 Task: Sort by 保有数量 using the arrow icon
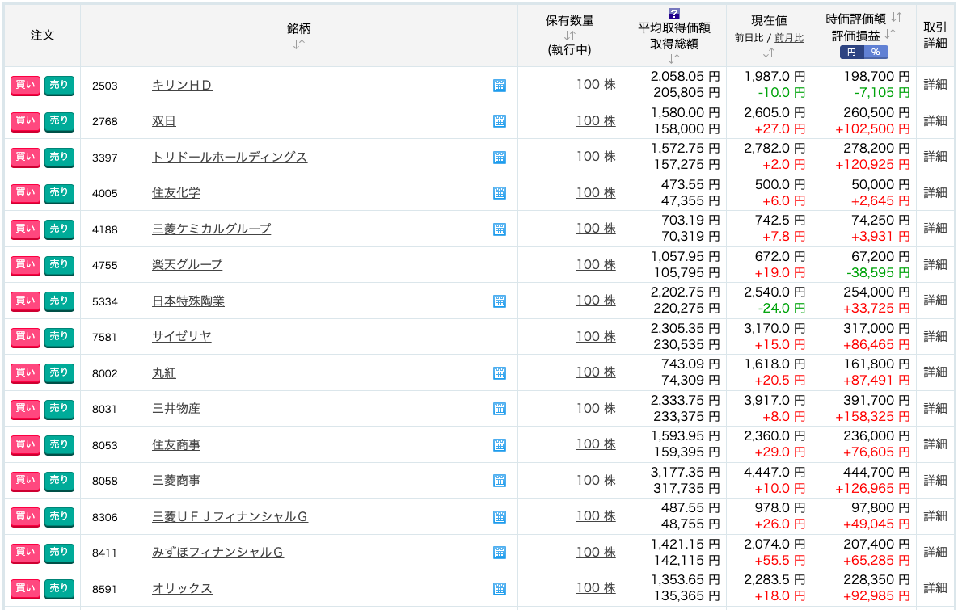coord(569,36)
